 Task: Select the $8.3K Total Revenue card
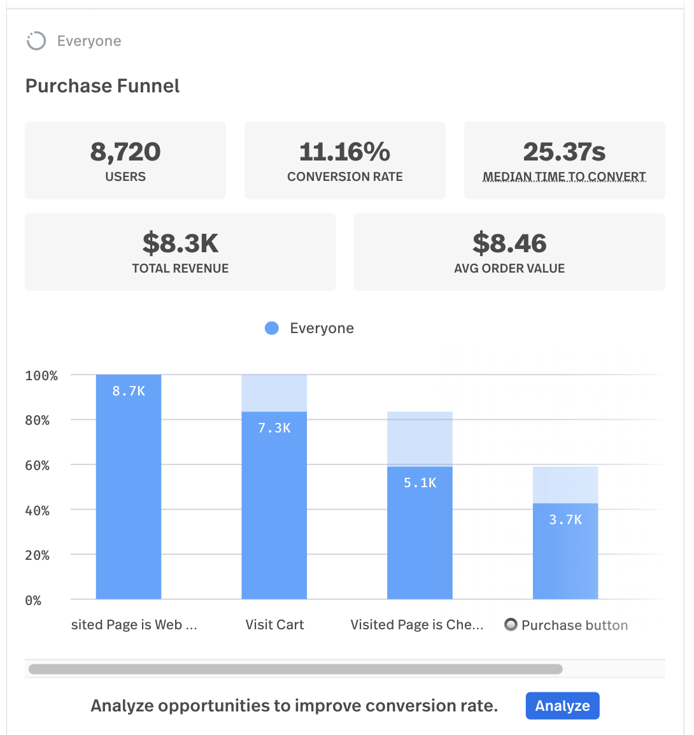(x=180, y=252)
